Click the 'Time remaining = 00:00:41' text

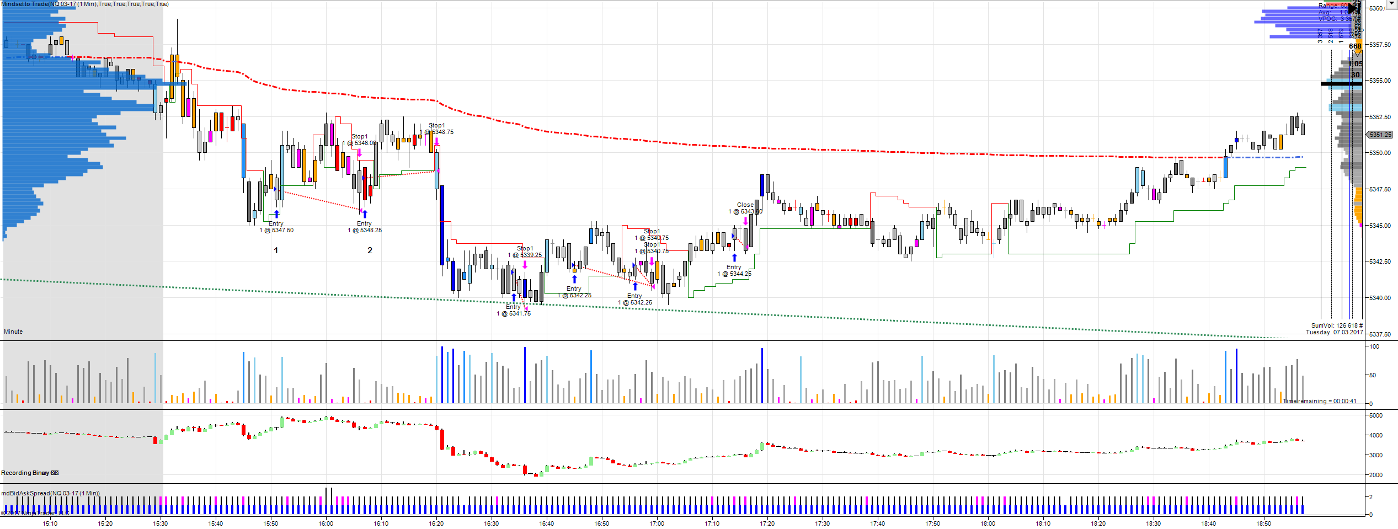[x=1319, y=401]
